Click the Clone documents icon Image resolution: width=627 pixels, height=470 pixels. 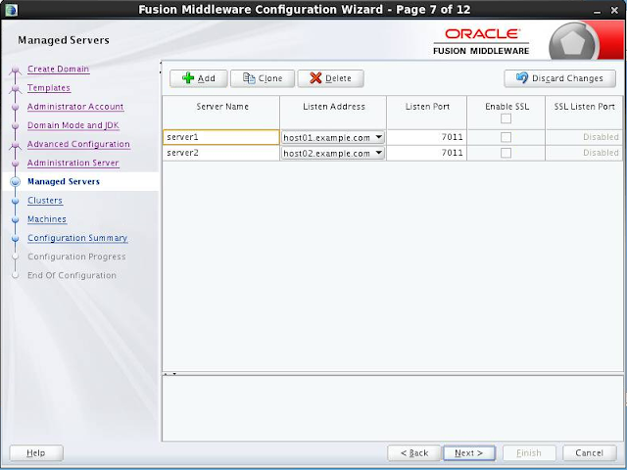coord(249,78)
